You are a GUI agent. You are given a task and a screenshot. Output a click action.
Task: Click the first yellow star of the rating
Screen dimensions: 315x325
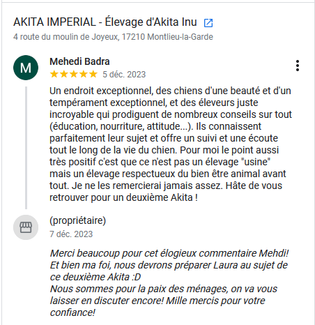(54, 74)
